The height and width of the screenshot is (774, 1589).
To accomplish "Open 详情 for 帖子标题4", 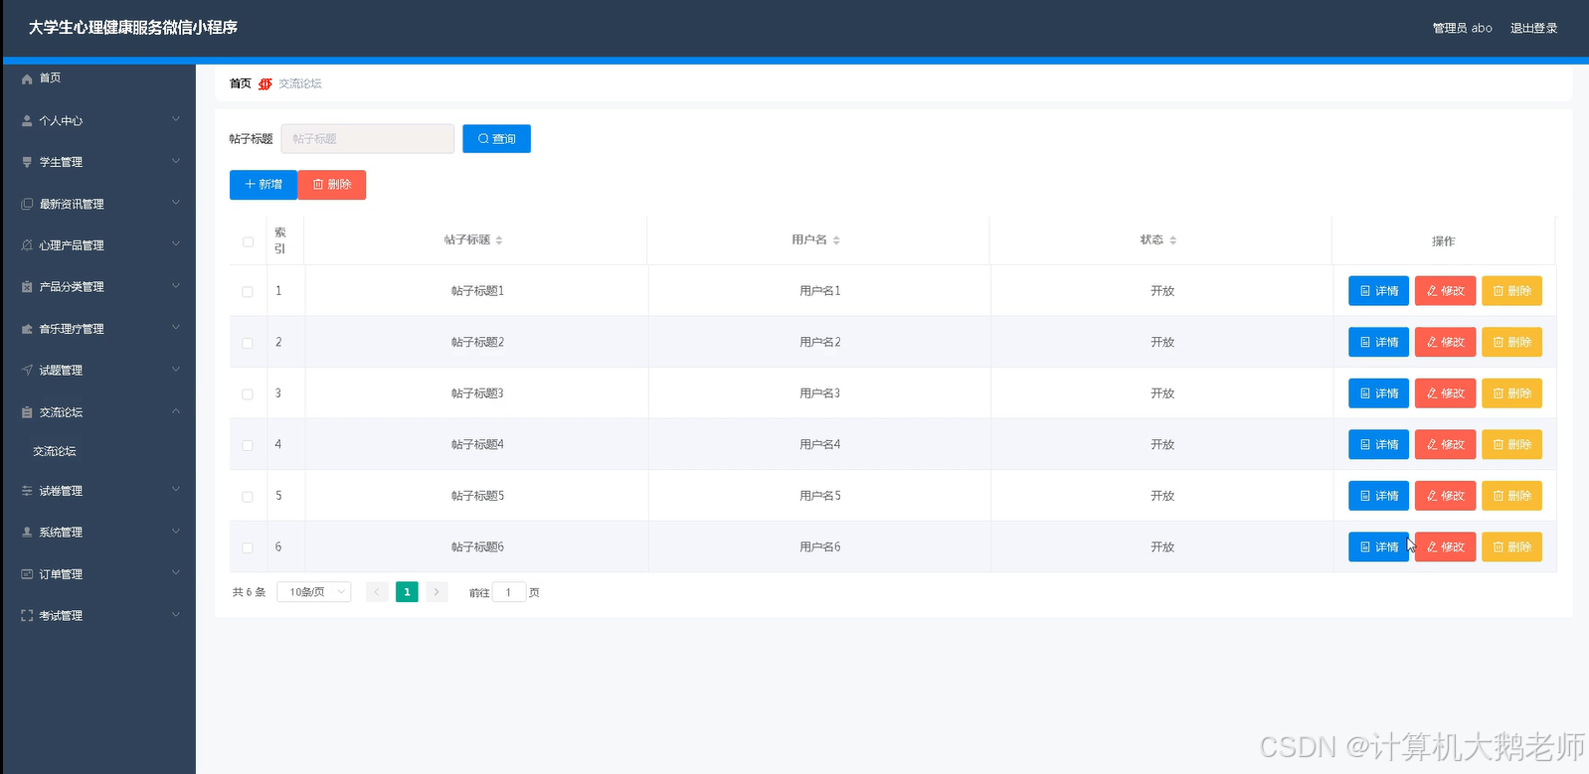I will tap(1378, 444).
